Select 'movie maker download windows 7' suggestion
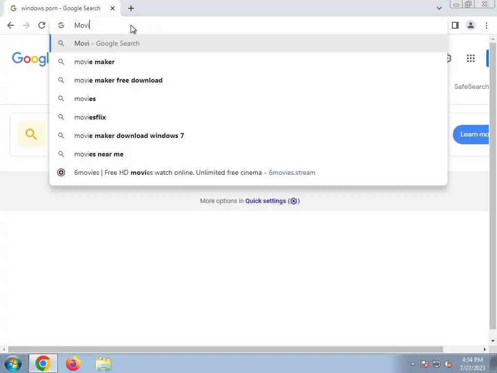The width and height of the screenshot is (497, 373). point(248,136)
